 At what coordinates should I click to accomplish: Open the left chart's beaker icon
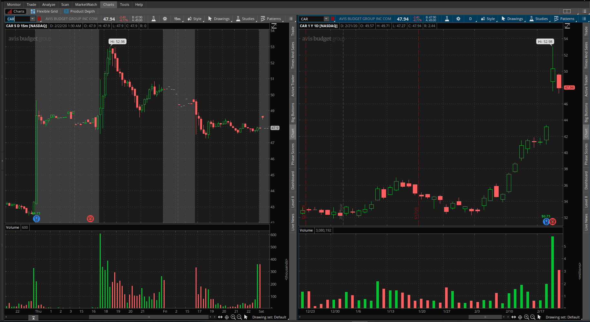(154, 19)
